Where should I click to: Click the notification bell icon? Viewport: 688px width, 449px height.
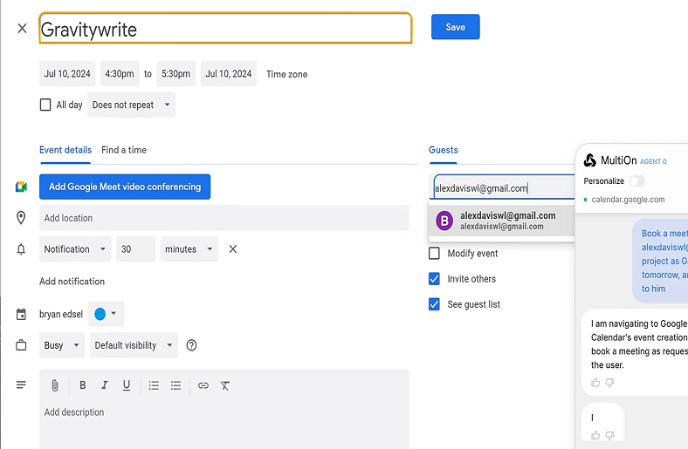[21, 249]
